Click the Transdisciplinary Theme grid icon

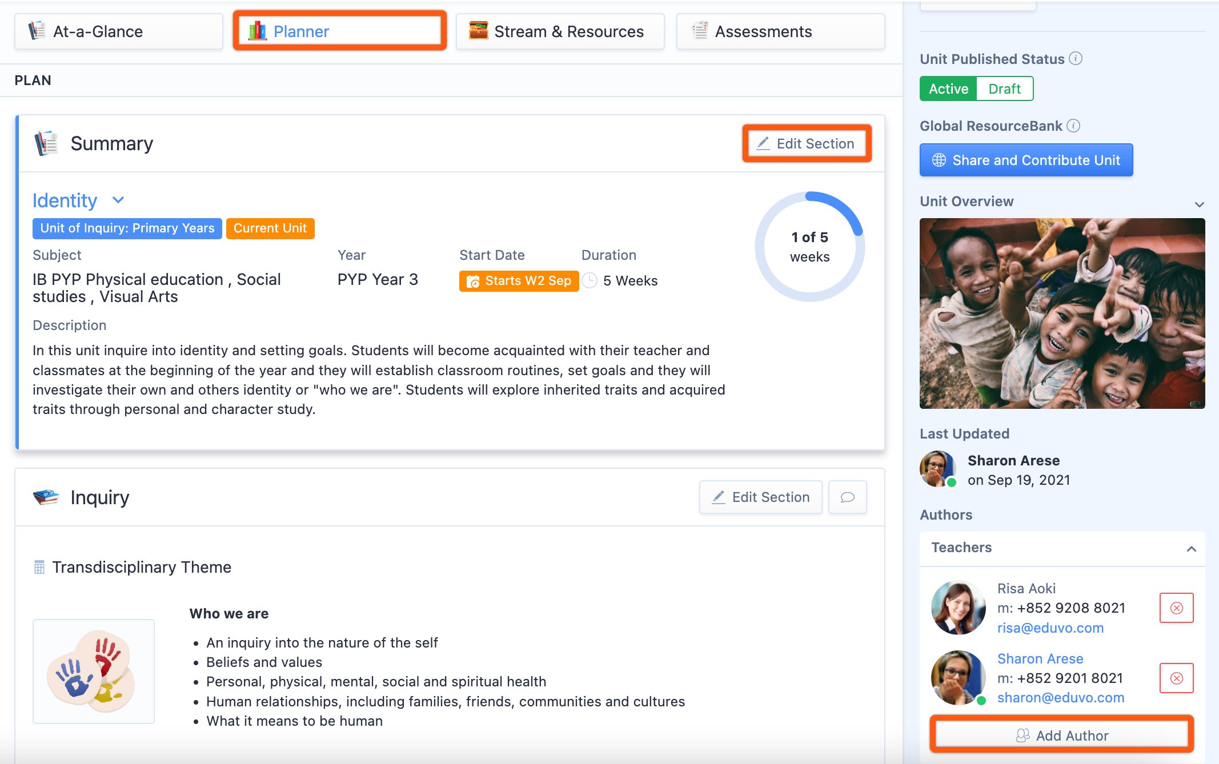click(39, 567)
